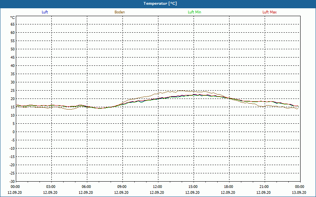Click the 65 value on y-axis
The height and width of the screenshot is (197, 316).
coord(13,24)
